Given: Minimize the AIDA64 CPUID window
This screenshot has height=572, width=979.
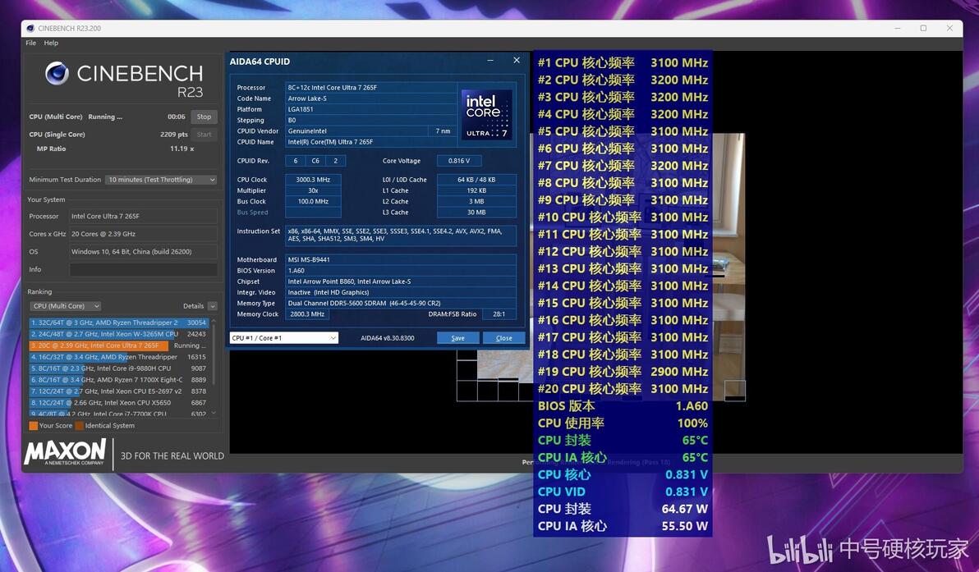Looking at the screenshot, I should [491, 61].
